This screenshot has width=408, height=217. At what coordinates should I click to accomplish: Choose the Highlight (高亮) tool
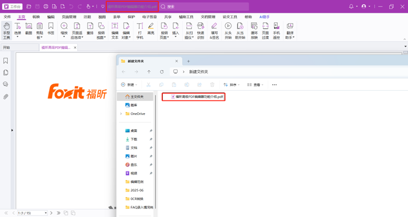coord(150,29)
